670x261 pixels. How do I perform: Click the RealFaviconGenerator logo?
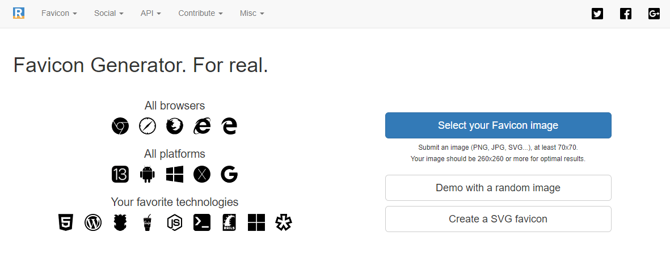(x=19, y=13)
